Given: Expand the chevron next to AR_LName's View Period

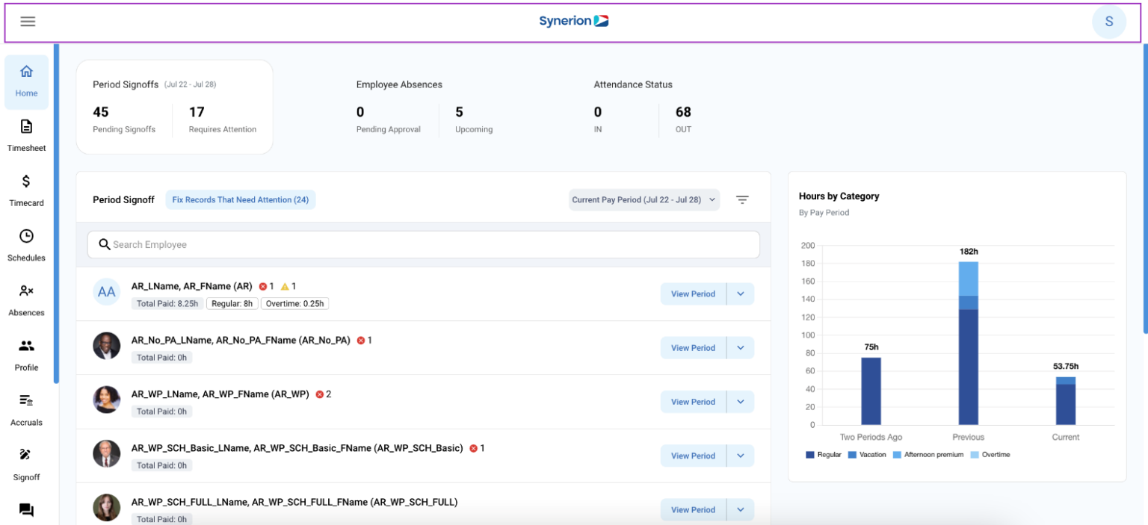Looking at the screenshot, I should tap(741, 293).
